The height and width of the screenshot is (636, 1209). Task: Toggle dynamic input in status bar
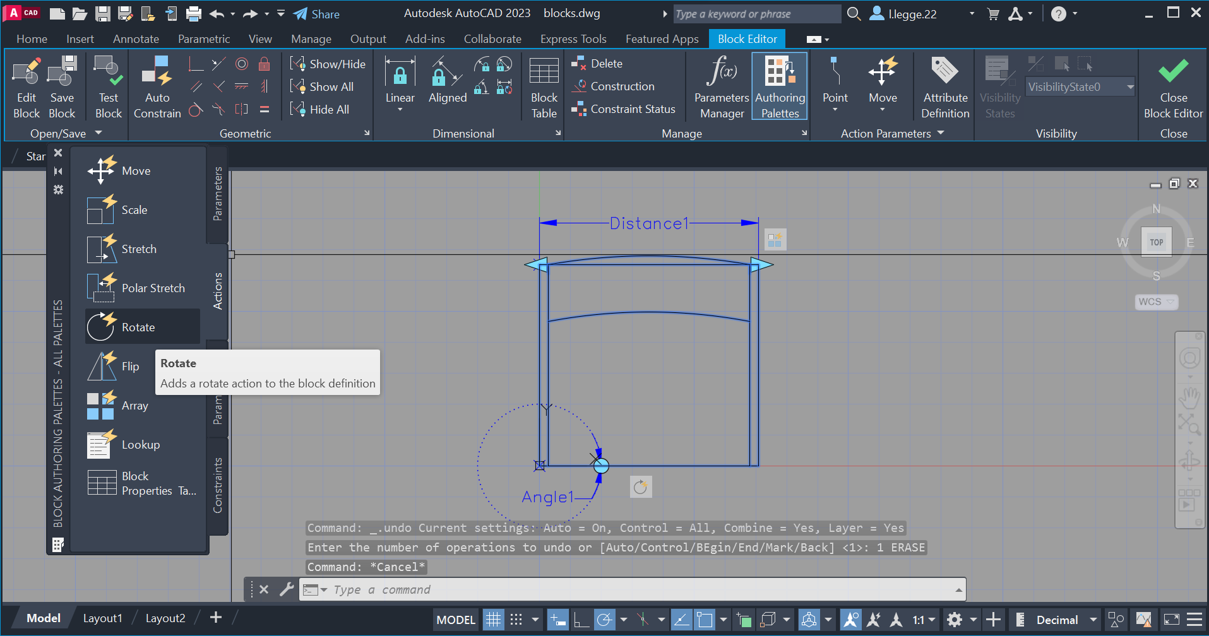click(x=557, y=620)
